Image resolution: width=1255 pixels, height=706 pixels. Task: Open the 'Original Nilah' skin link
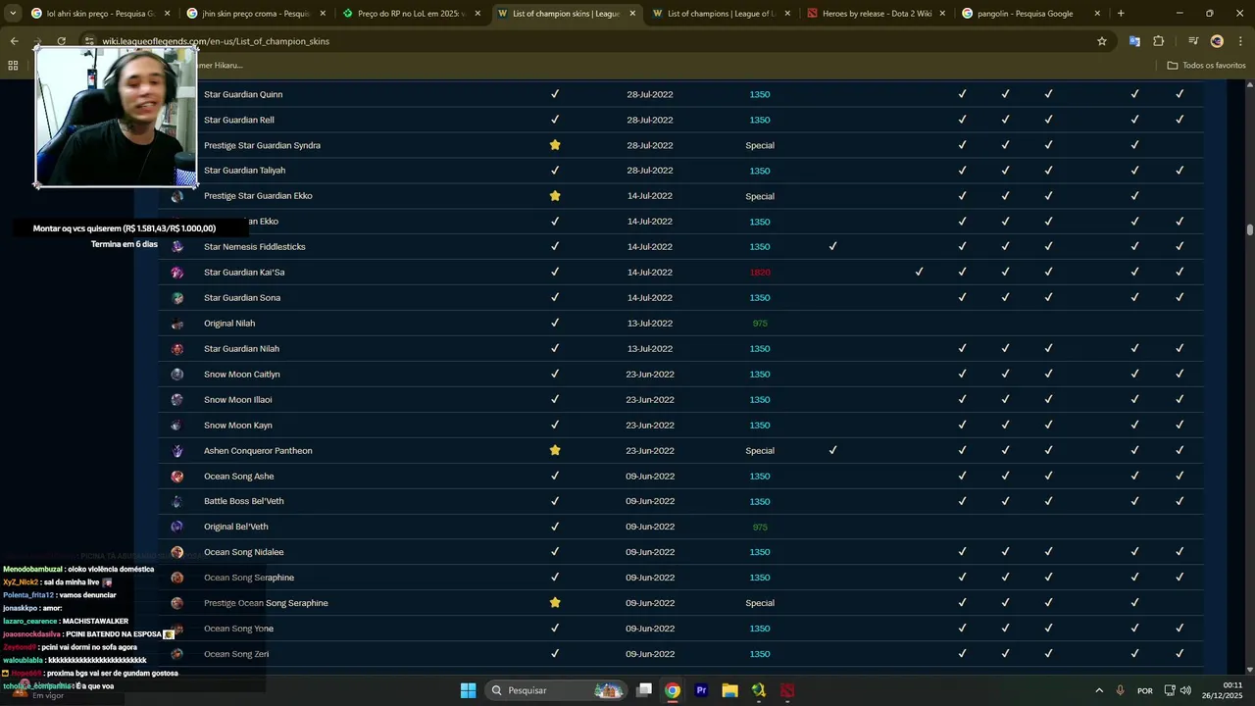point(229,324)
